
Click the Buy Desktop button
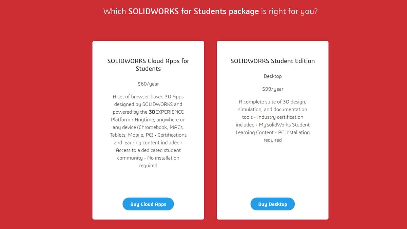[273, 204]
